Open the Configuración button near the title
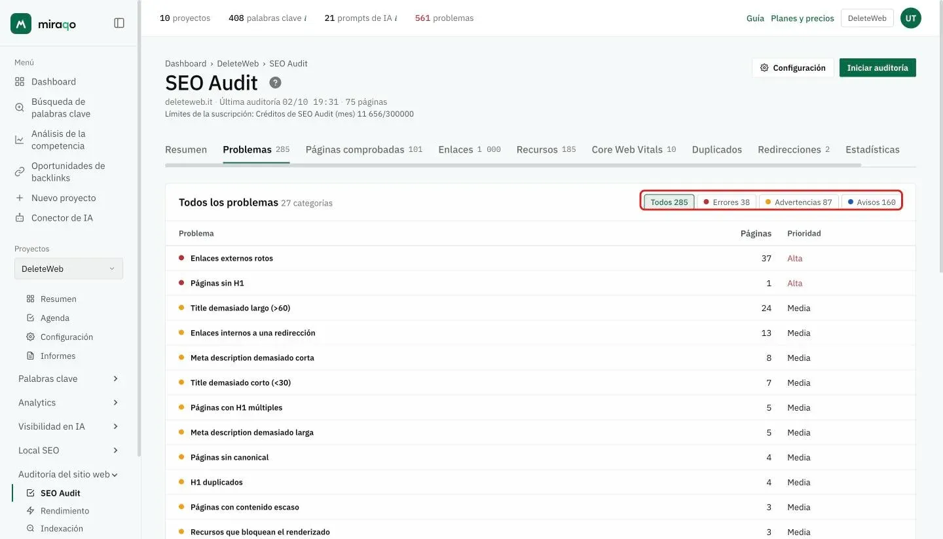 pyautogui.click(x=793, y=67)
